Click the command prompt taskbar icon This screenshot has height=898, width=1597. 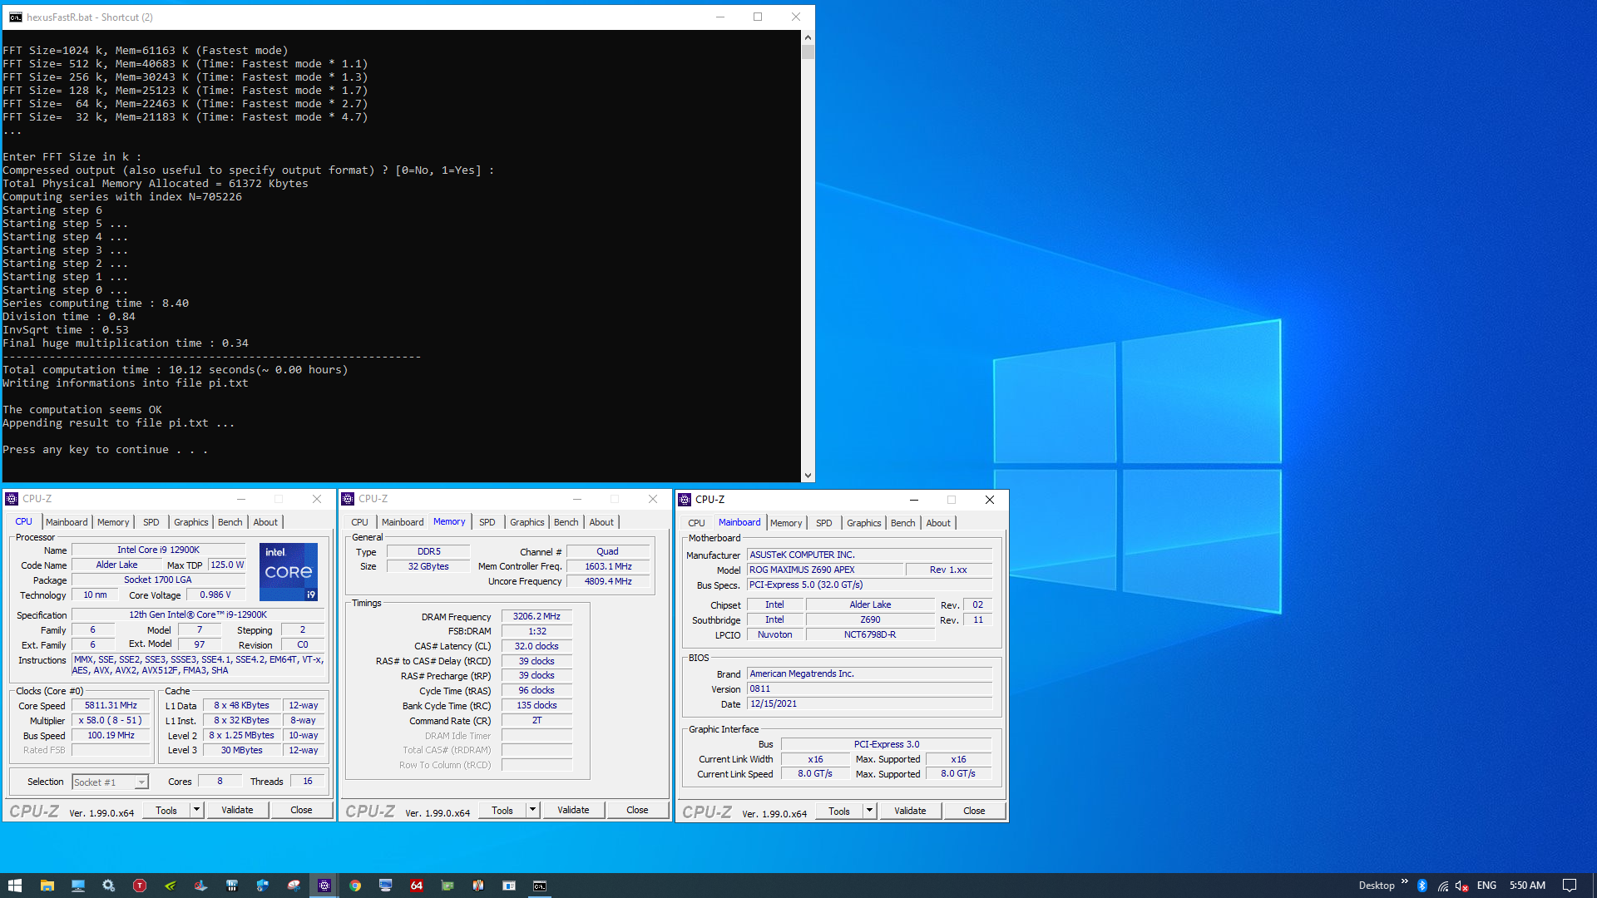click(540, 886)
